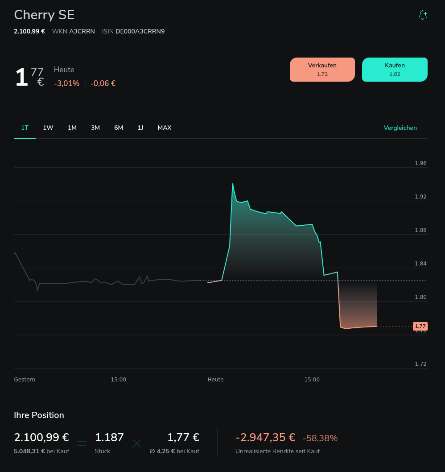This screenshot has width=445, height=472.
Task: Click the Unrealisierte Rendite seit Kauf label
Action: coord(277,451)
